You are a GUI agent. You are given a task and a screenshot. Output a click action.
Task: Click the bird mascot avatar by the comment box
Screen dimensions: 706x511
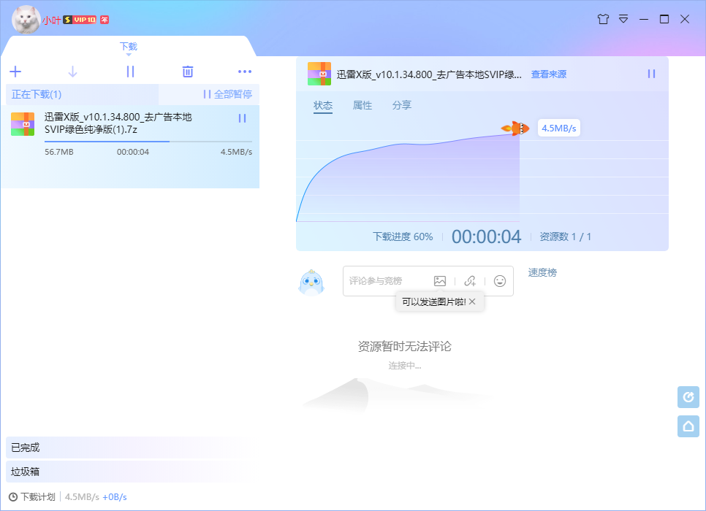311,283
